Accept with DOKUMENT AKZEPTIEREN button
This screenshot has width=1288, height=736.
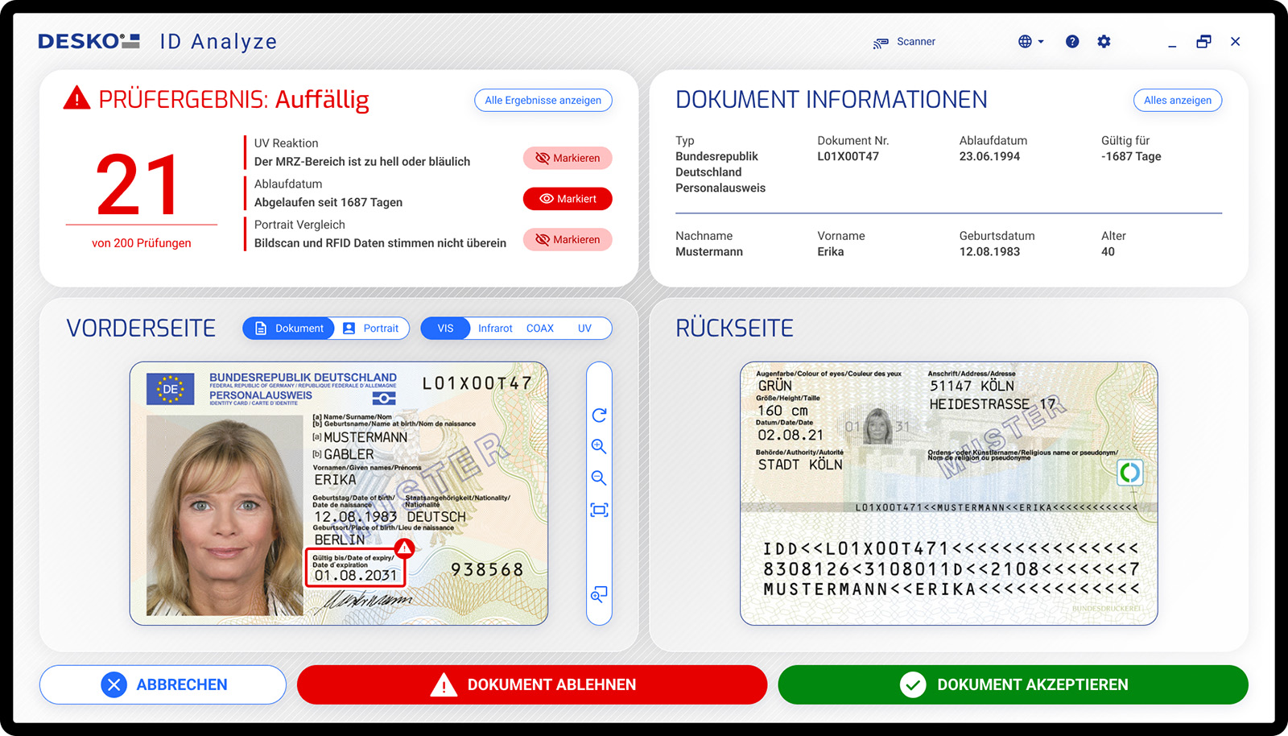coord(1013,684)
